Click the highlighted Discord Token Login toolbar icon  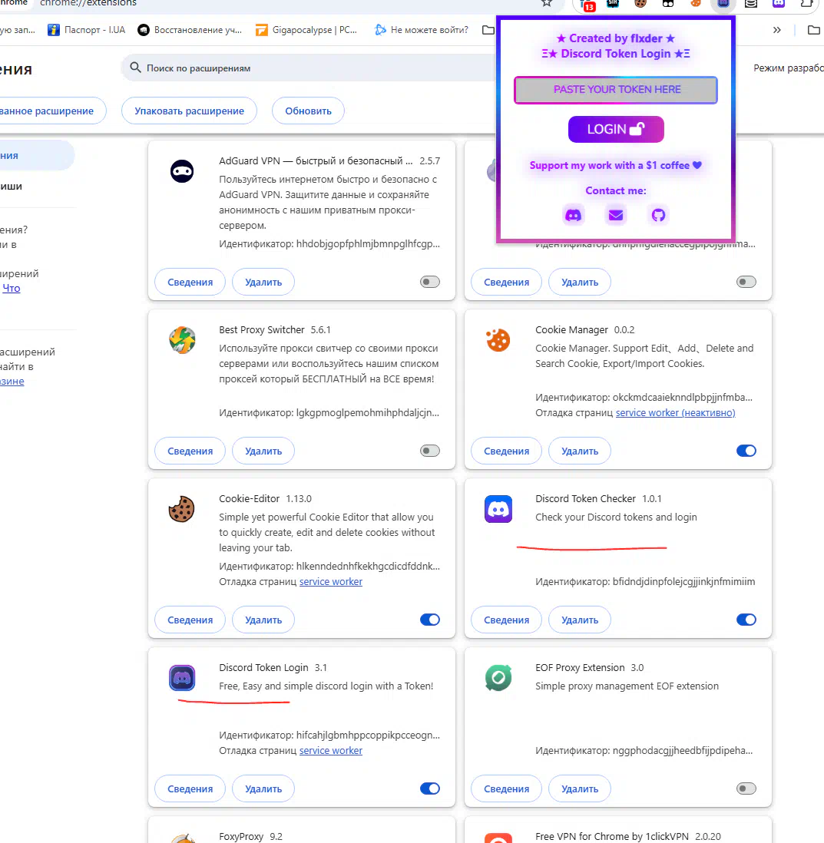point(723,3)
